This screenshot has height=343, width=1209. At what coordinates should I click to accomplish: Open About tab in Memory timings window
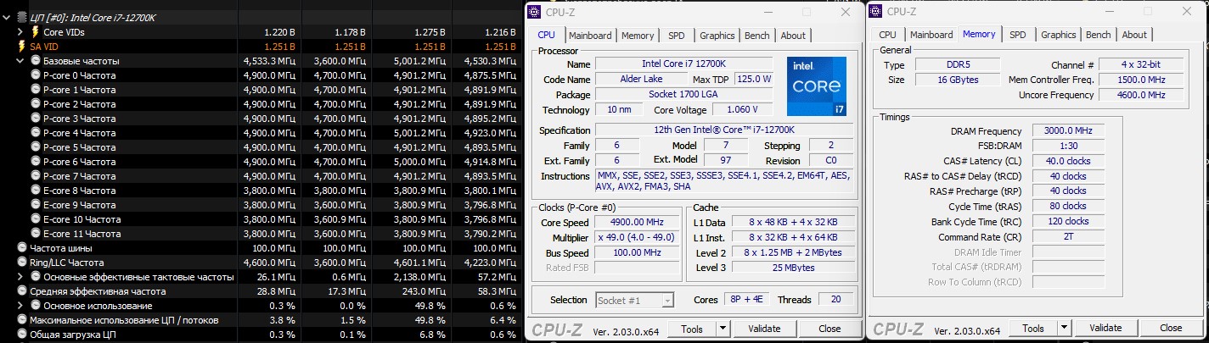[x=1134, y=36]
